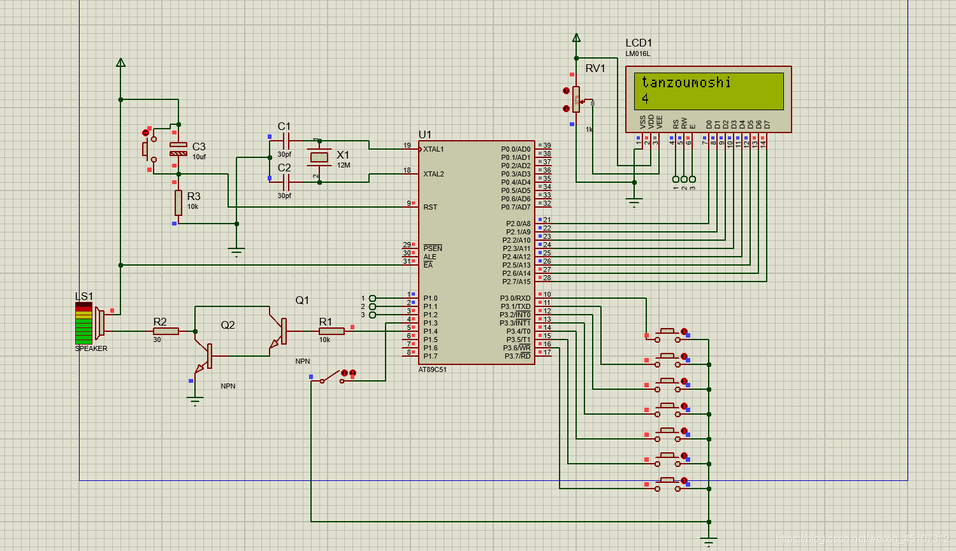Toggle red latch dot on reset button
This screenshot has width=956, height=551.
click(145, 132)
